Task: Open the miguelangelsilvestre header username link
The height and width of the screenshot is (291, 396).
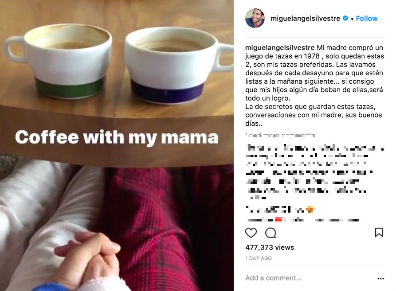Action: (x=305, y=19)
